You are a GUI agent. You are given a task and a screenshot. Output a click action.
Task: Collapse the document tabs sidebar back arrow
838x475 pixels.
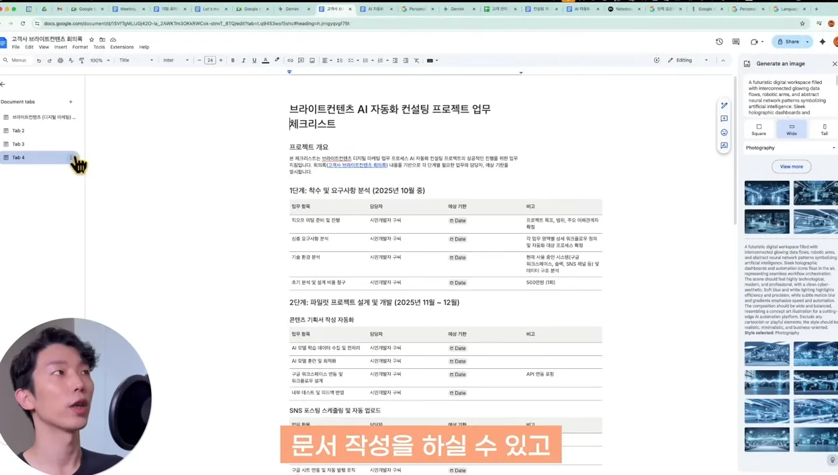coord(3,85)
